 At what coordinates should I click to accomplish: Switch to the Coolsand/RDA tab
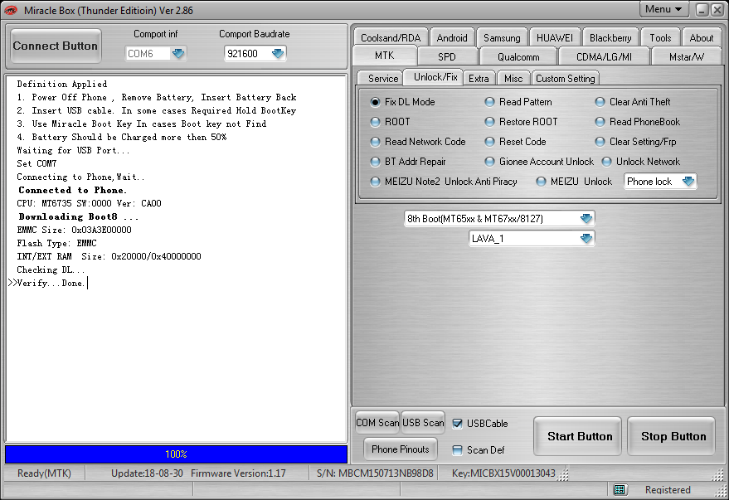click(391, 37)
